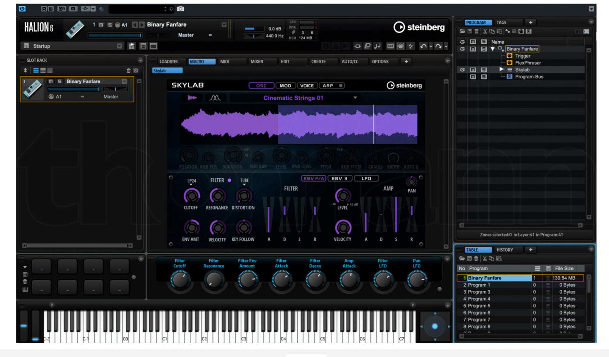Click the previous program arrow beside Binary Fanfare
Viewport: 609px width, 357px height.
click(x=134, y=25)
